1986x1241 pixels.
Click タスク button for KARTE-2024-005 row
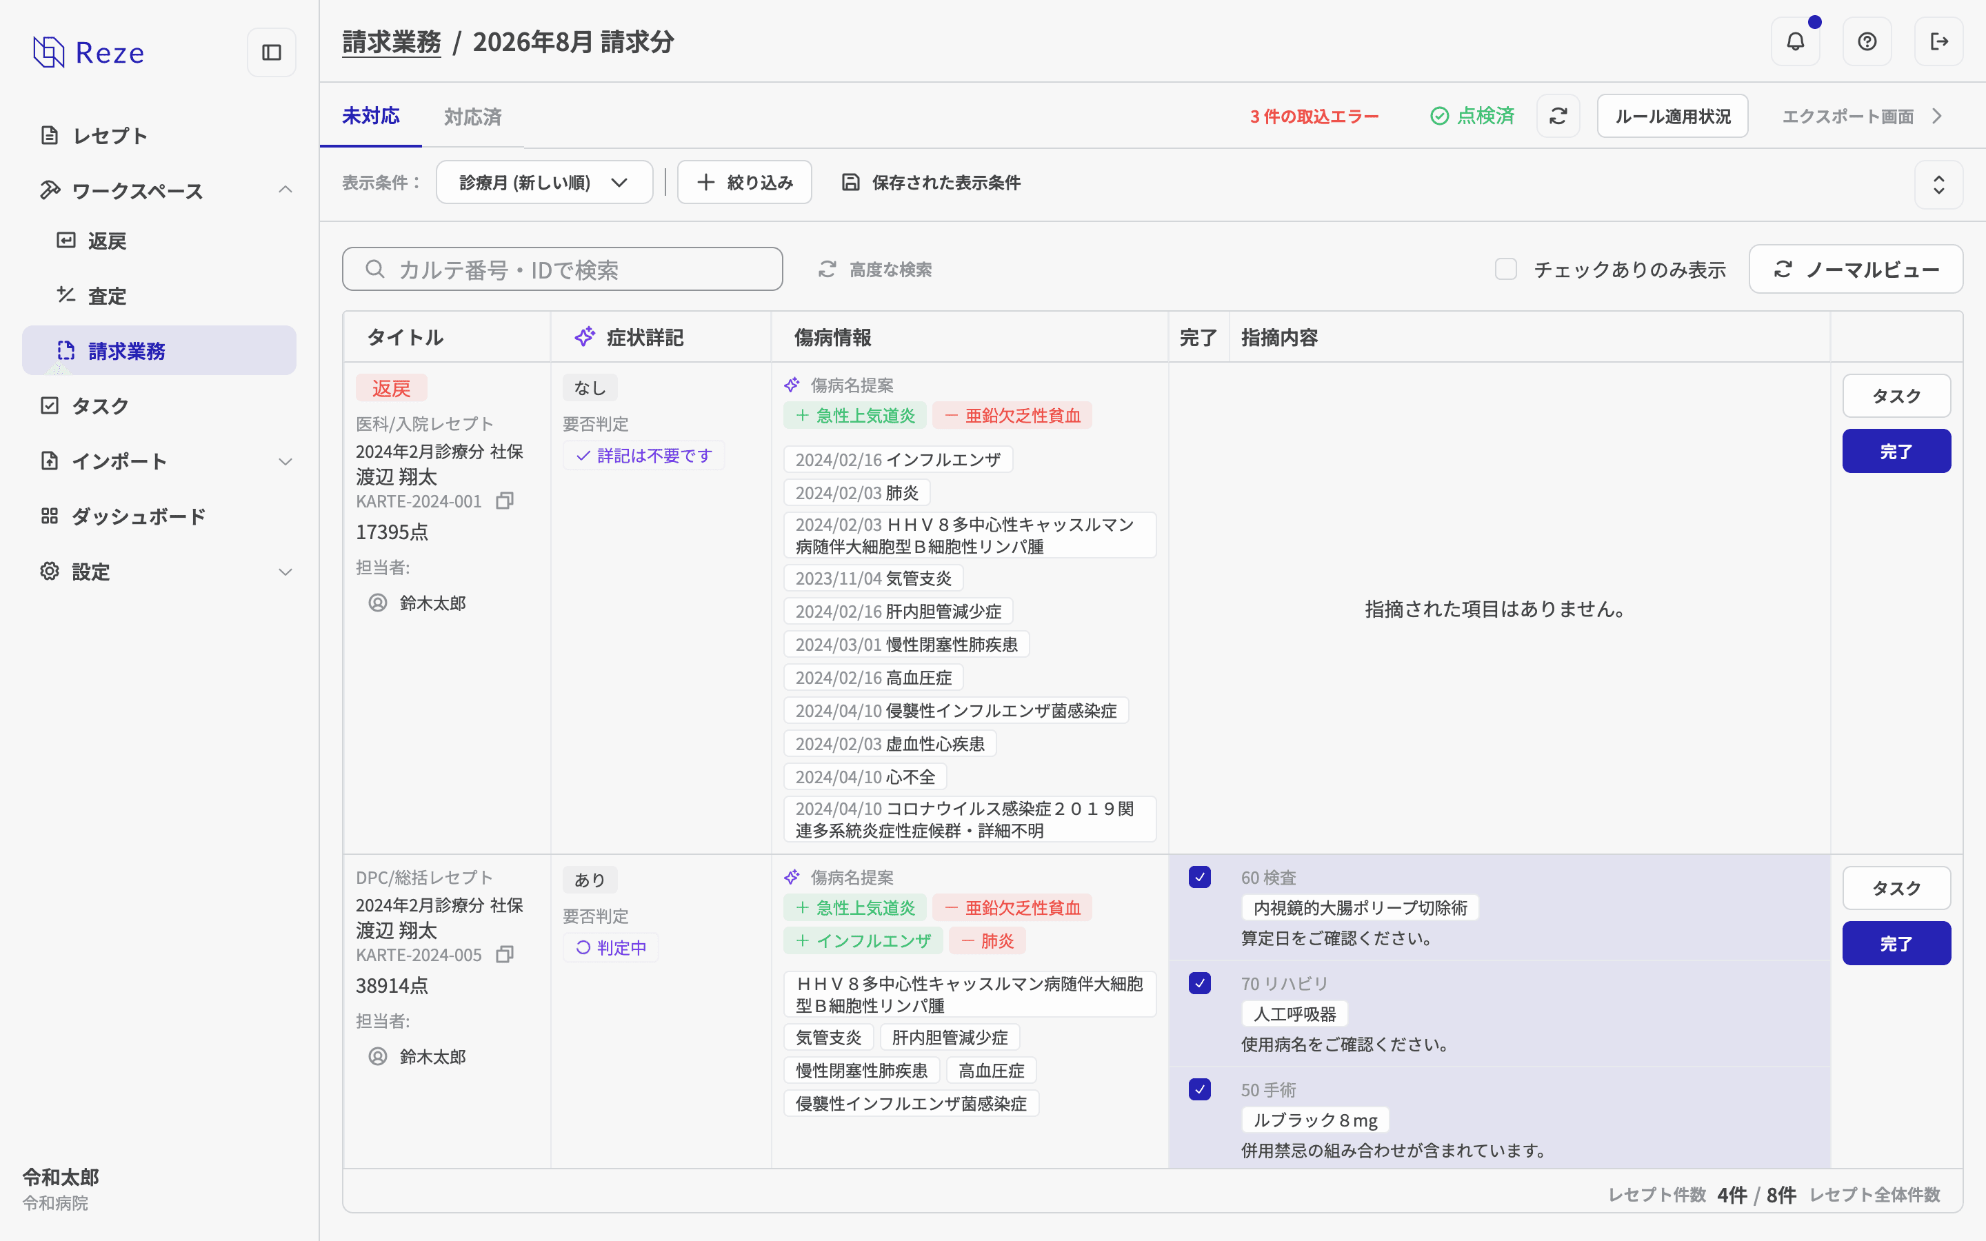tap(1896, 888)
